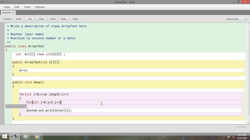250x140 pixels.
Task: Open the Windows Start button
Action: pyautogui.click(x=4, y=136)
